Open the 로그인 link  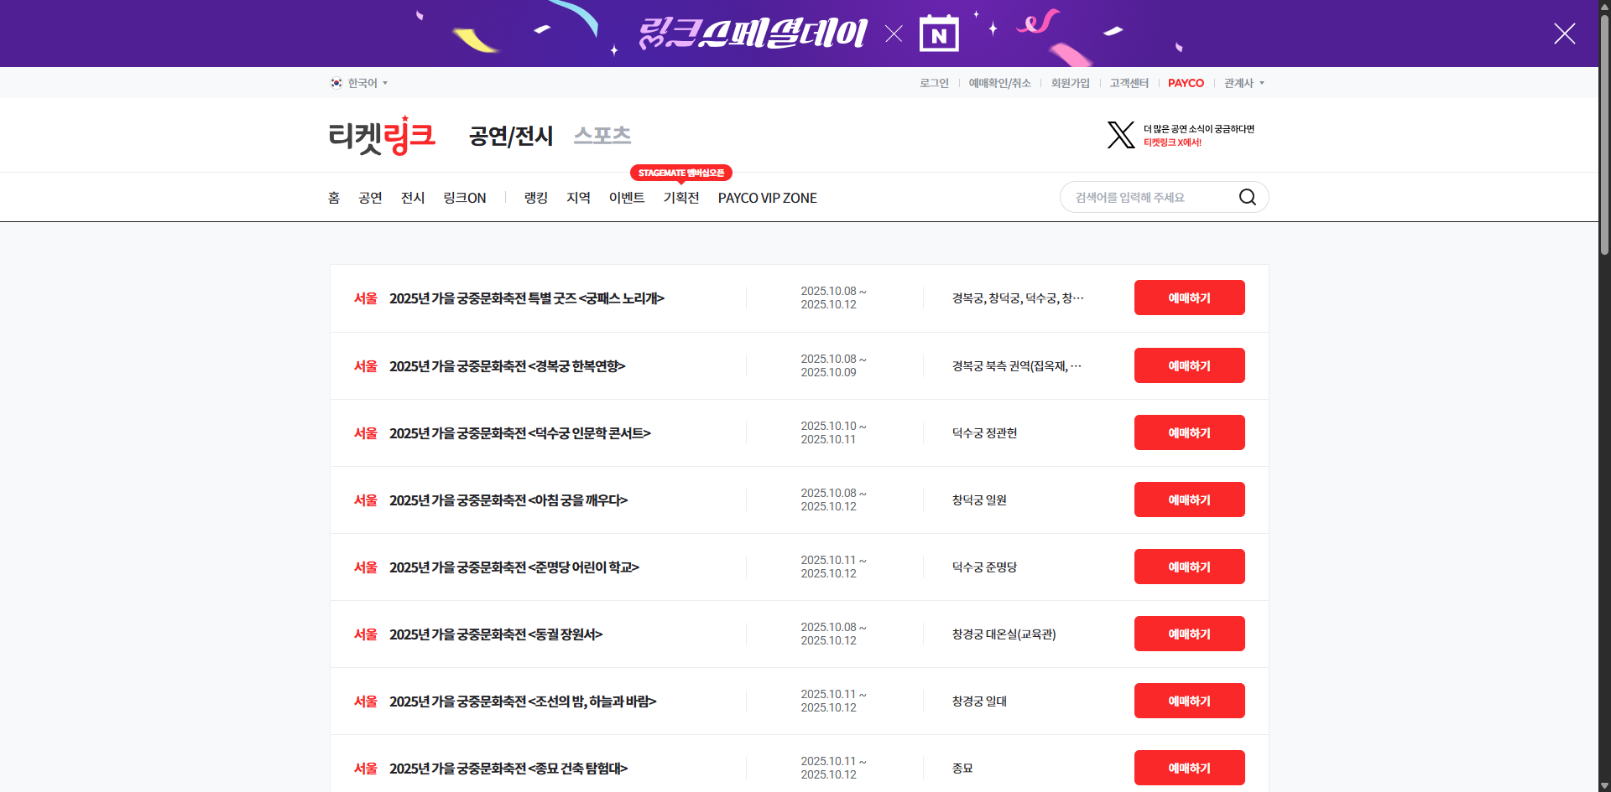934,83
